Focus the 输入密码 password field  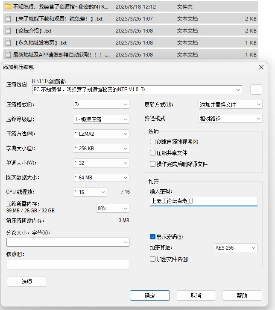[203, 201]
